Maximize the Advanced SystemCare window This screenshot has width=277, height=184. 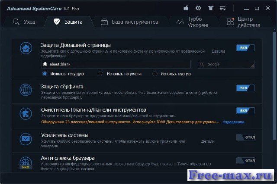click(257, 8)
